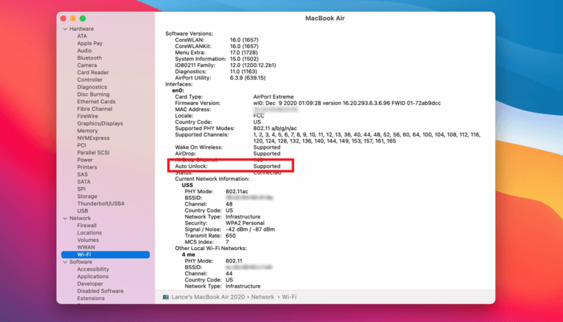The height and width of the screenshot is (322, 563).
Task: Click the green zoom window button
Action: [83, 19]
